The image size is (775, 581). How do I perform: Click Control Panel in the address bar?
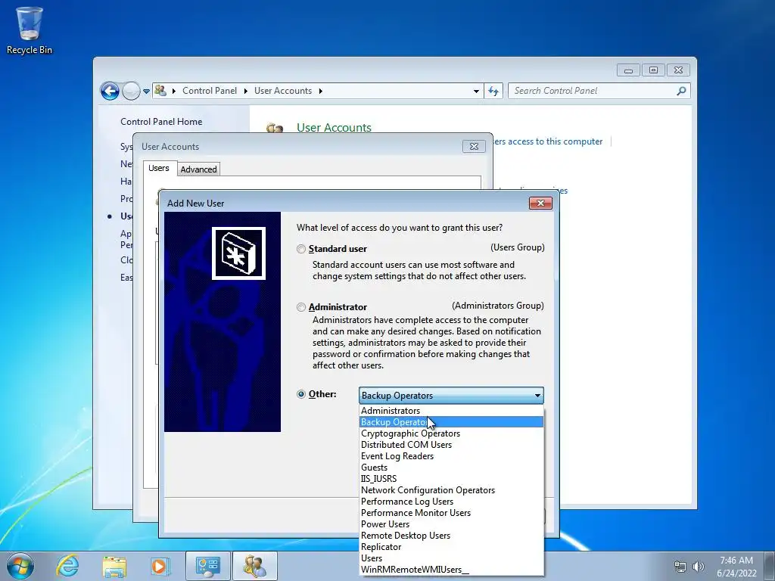point(210,91)
